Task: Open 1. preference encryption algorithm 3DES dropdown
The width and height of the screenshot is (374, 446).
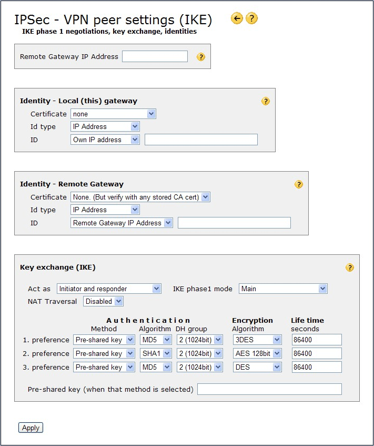Action: tap(257, 340)
